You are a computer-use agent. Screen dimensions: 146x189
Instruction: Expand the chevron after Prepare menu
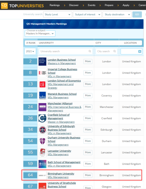pyautogui.click(x=118, y=5)
